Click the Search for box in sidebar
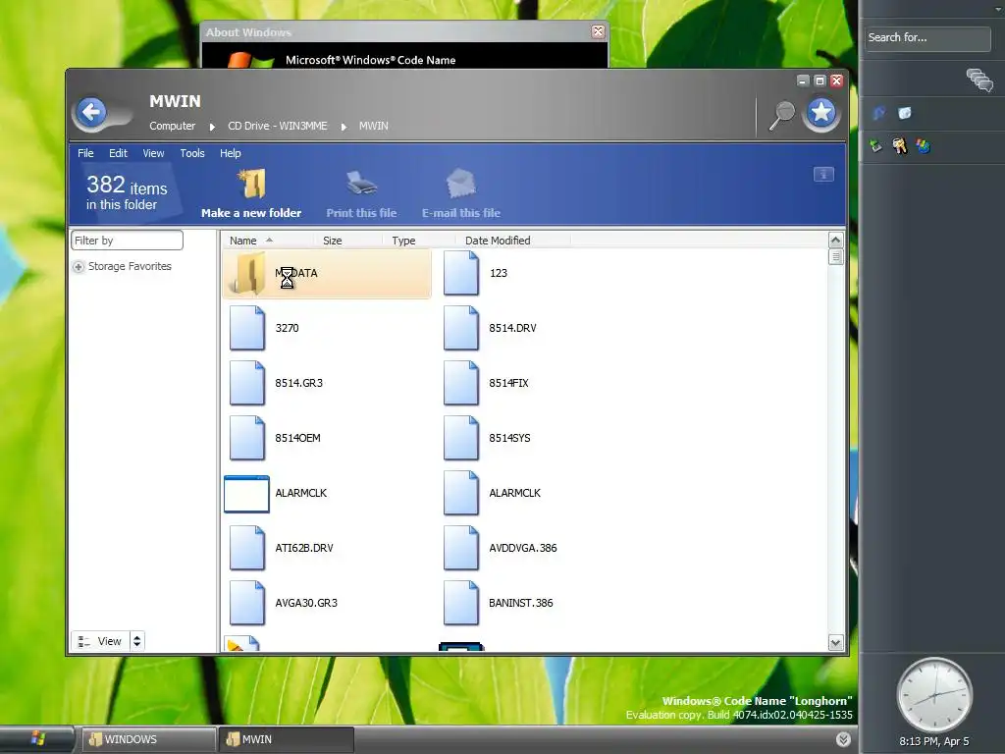 [927, 38]
